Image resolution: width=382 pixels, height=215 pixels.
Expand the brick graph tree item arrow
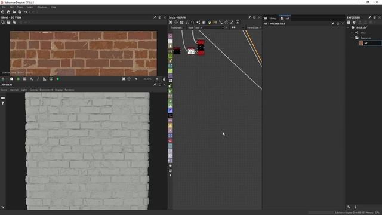pos(352,33)
